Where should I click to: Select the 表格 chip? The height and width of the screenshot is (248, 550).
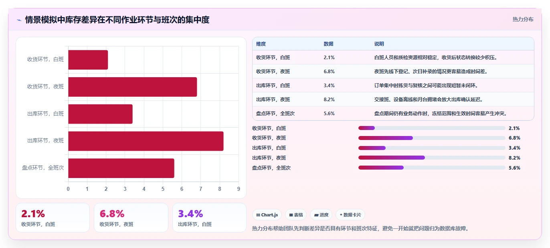pos(296,215)
